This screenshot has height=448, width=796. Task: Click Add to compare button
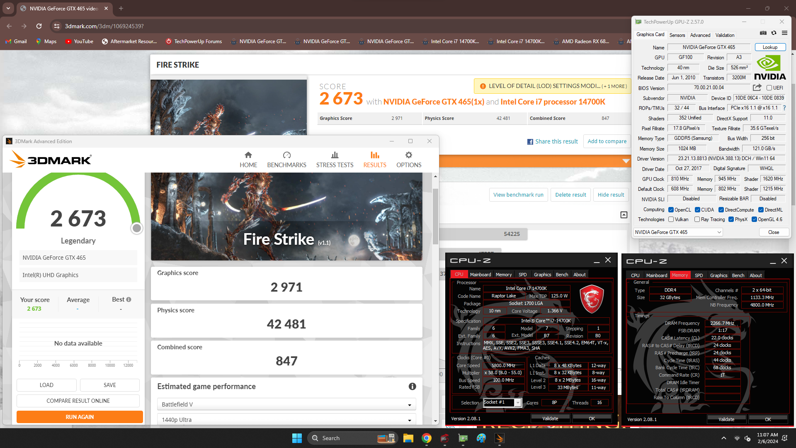click(607, 141)
